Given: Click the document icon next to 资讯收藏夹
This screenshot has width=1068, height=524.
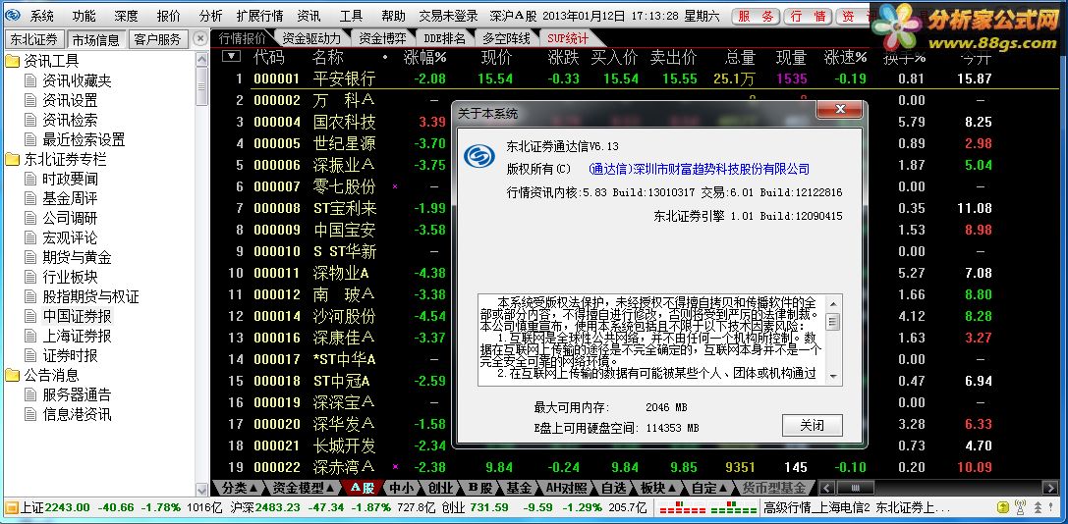Looking at the screenshot, I should click(x=30, y=81).
